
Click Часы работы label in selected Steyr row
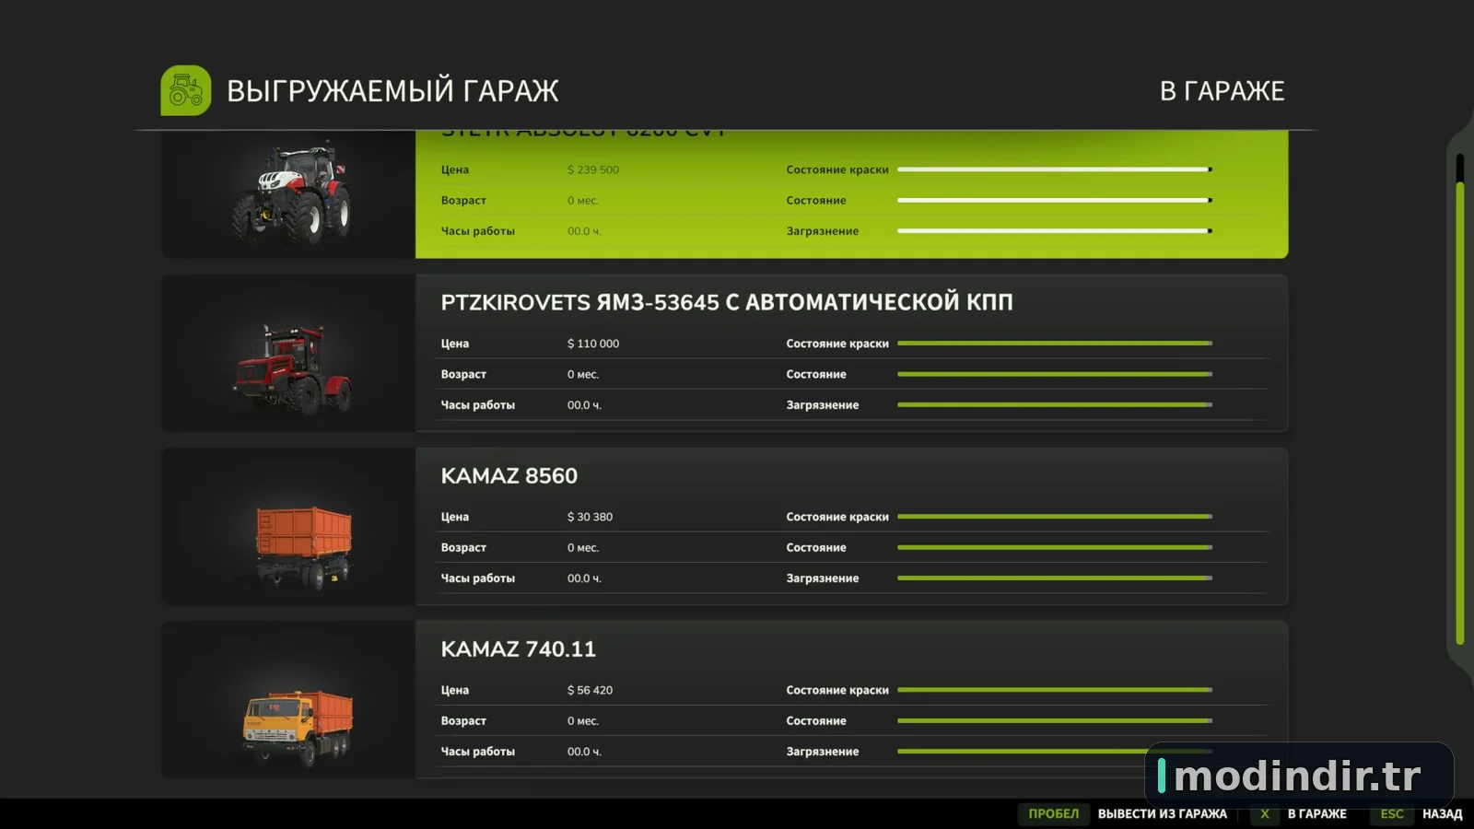coord(477,231)
